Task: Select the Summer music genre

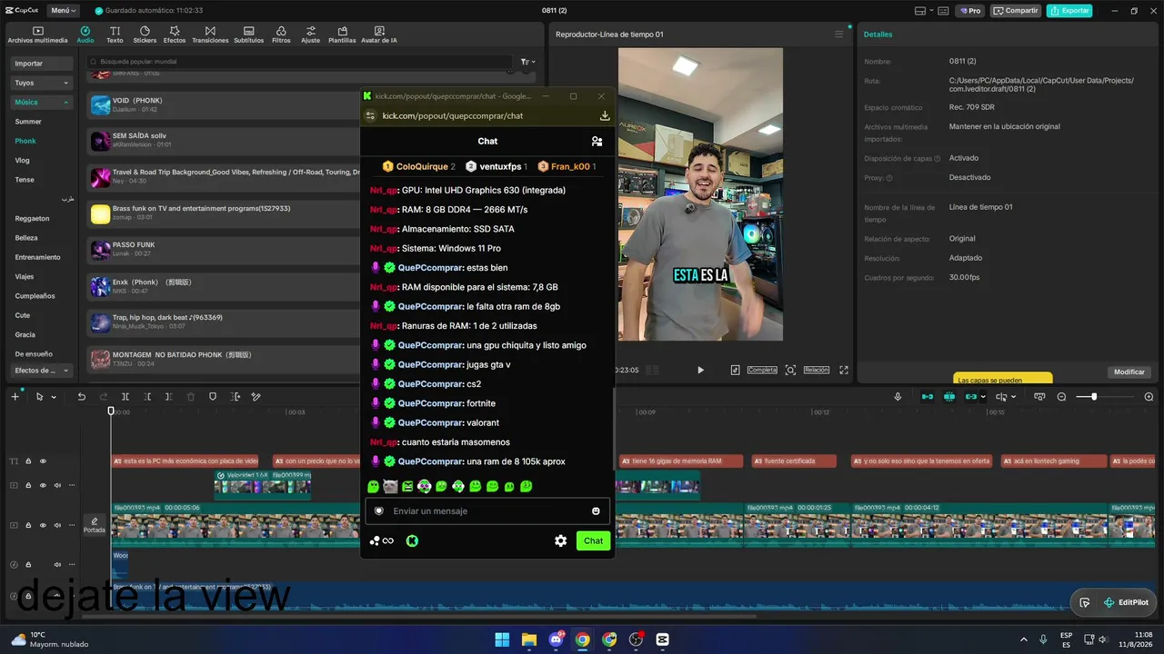Action: coord(28,122)
